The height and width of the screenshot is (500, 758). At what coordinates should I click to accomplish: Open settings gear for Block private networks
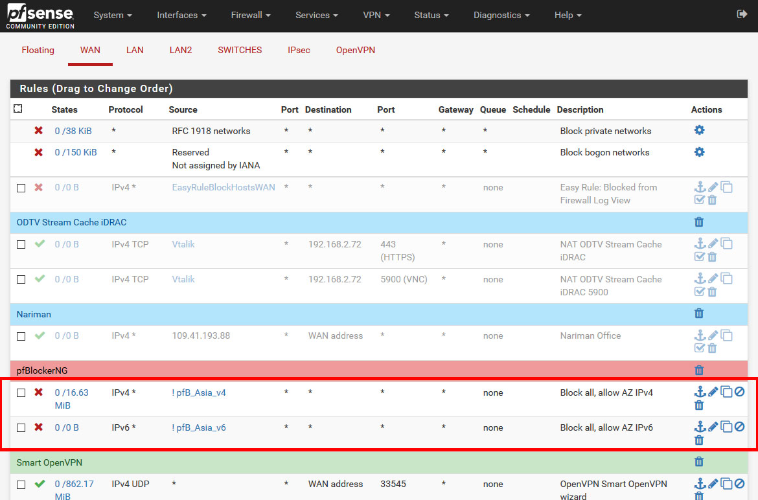[699, 130]
